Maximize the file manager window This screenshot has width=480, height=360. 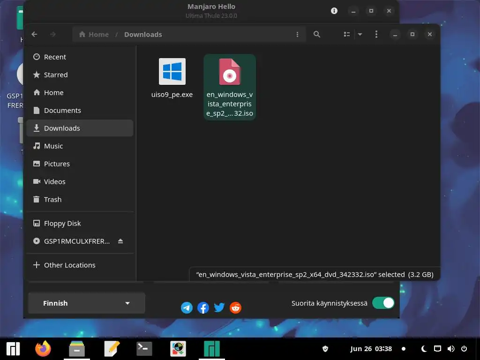(x=412, y=34)
